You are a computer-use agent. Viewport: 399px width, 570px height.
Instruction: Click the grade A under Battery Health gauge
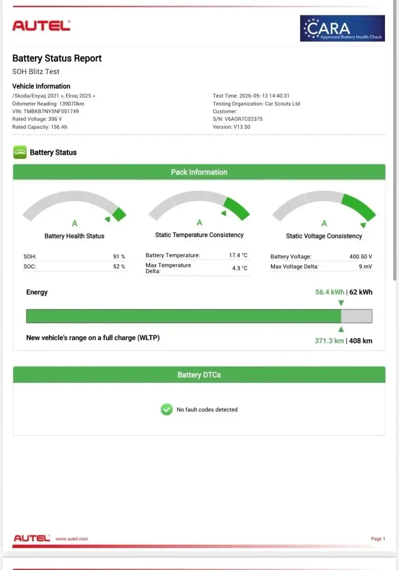point(74,223)
